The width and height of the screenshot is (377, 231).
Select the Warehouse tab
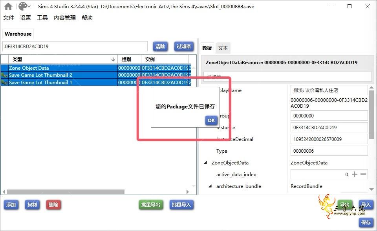(x=18, y=34)
